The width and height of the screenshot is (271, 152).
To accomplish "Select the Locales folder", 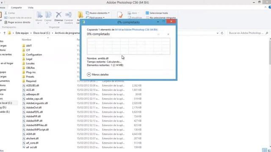I will [28, 63].
